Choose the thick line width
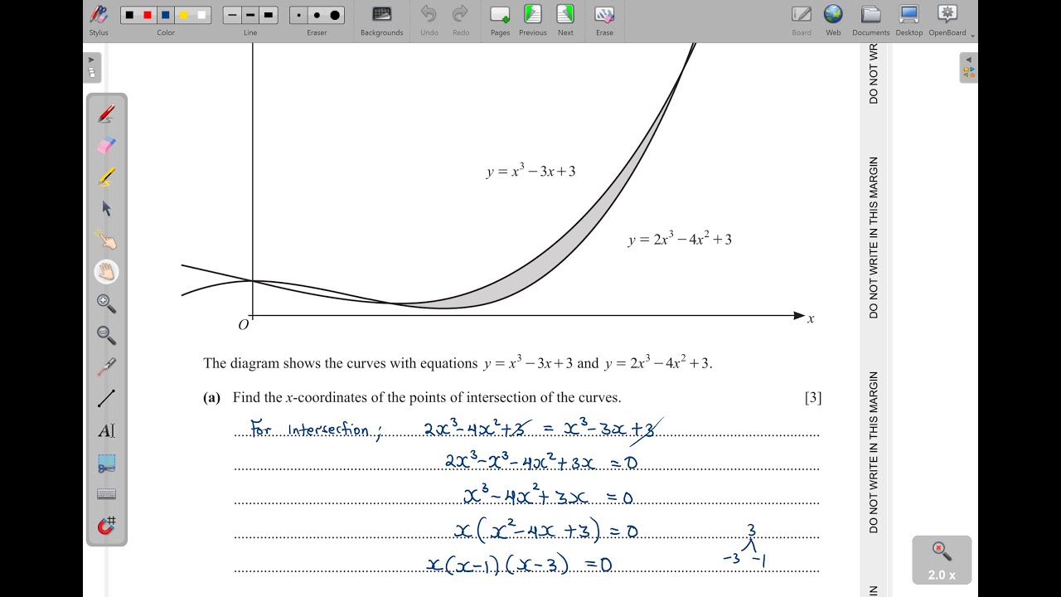The image size is (1061, 597). coord(269,15)
